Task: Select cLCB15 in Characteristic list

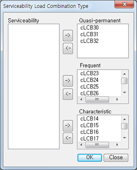Action: pos(89,125)
